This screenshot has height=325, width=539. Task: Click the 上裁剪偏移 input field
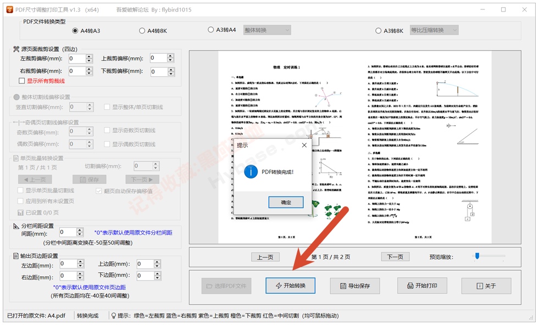pos(158,58)
